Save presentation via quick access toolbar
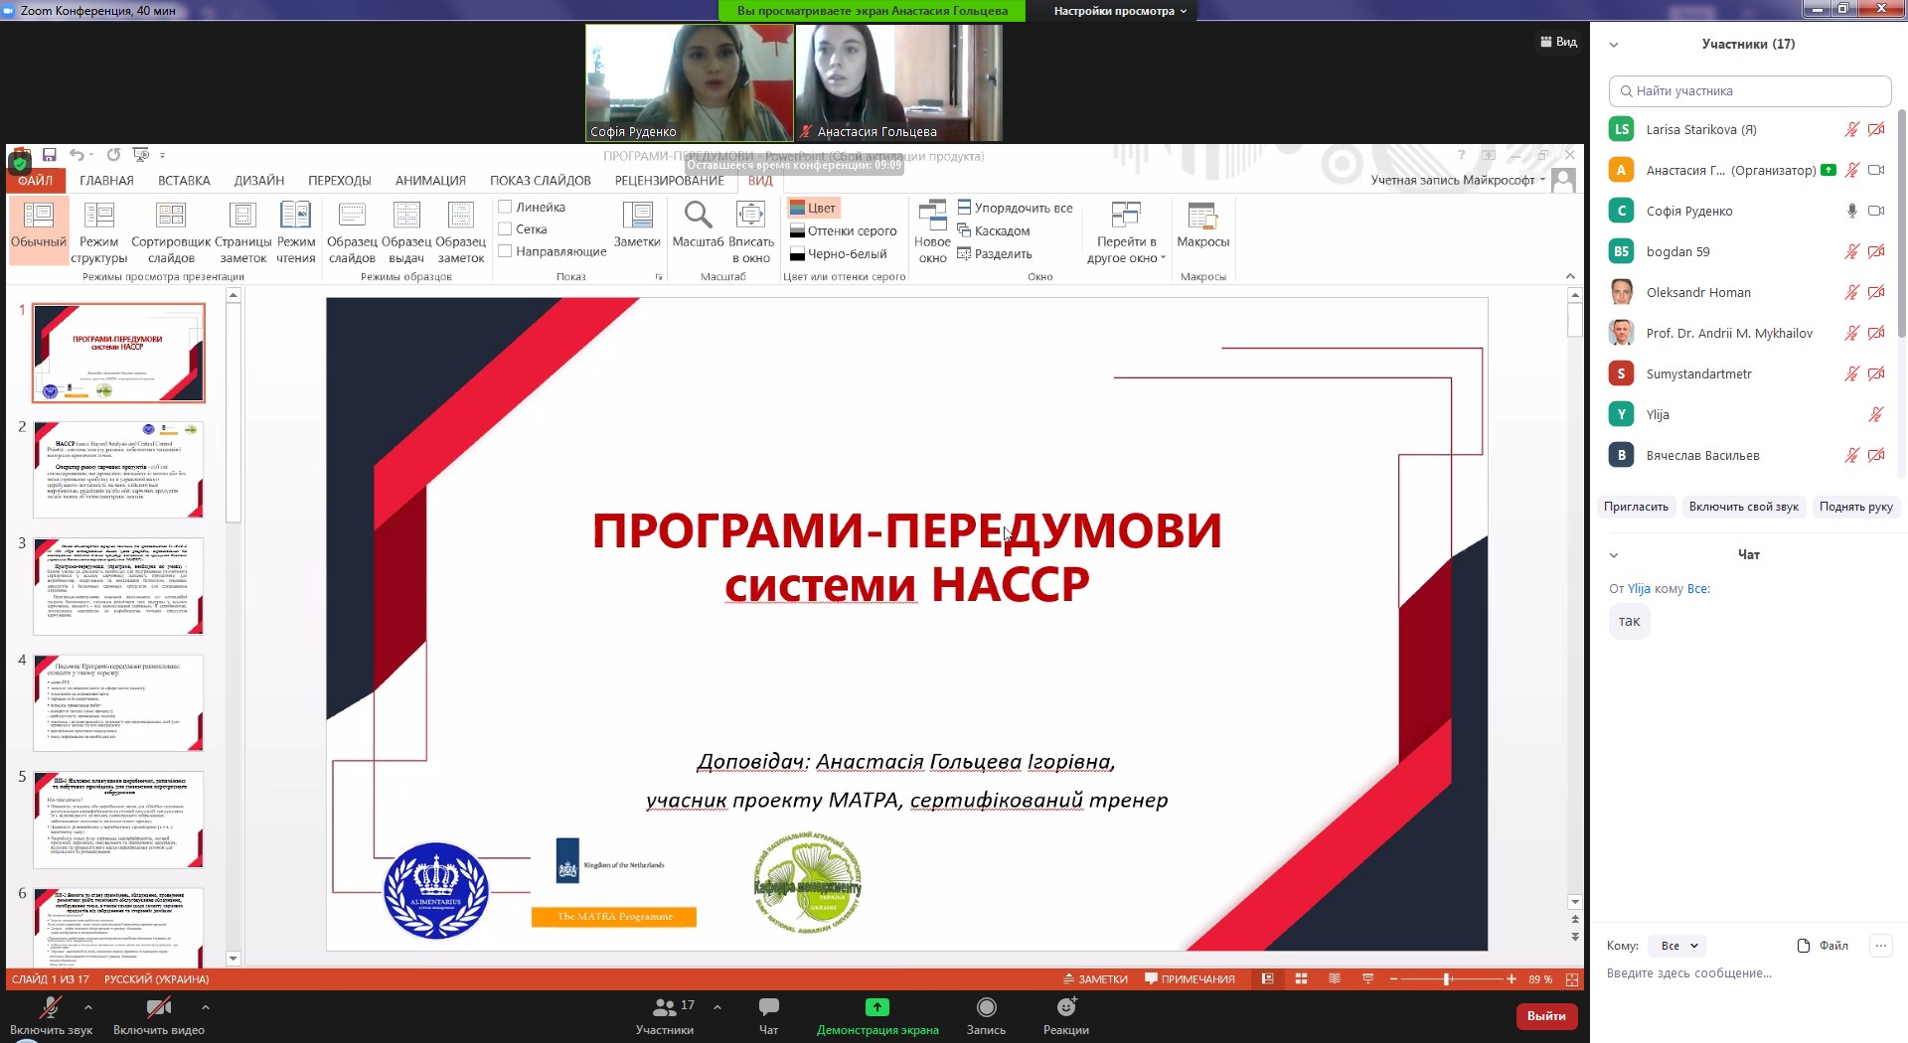The image size is (1908, 1043). (x=49, y=155)
